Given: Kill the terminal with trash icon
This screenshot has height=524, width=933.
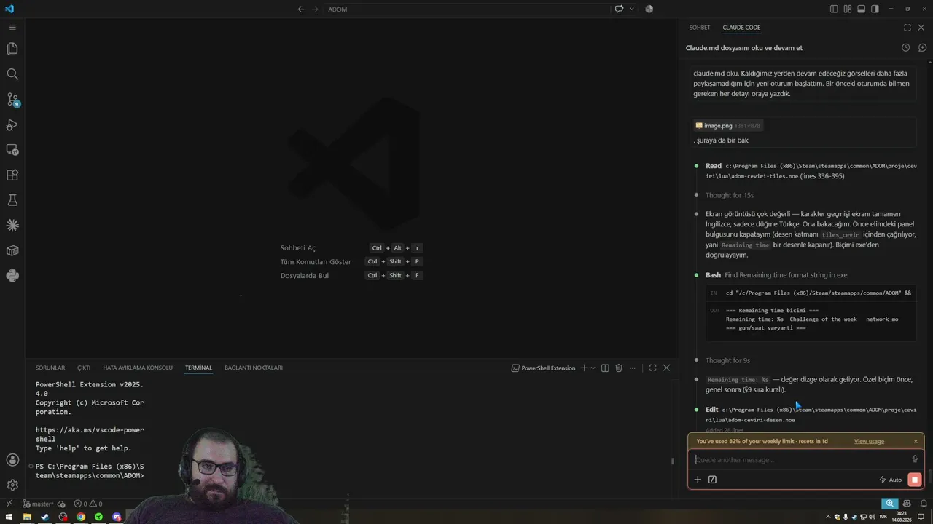Looking at the screenshot, I should pyautogui.click(x=619, y=368).
